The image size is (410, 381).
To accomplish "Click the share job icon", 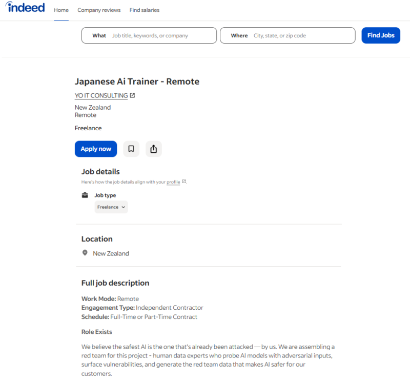I will [x=154, y=149].
